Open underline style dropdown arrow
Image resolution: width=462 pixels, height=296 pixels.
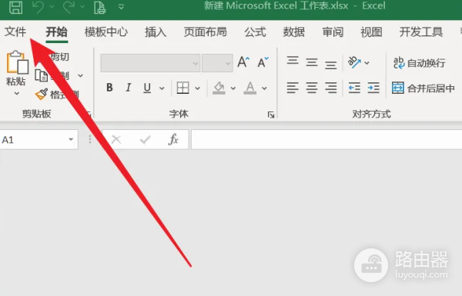click(162, 88)
